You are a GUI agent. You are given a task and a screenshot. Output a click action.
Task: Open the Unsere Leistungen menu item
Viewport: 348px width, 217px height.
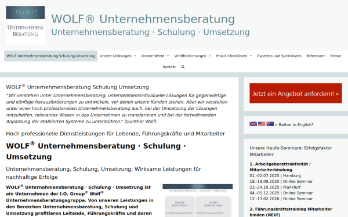coord(115,56)
